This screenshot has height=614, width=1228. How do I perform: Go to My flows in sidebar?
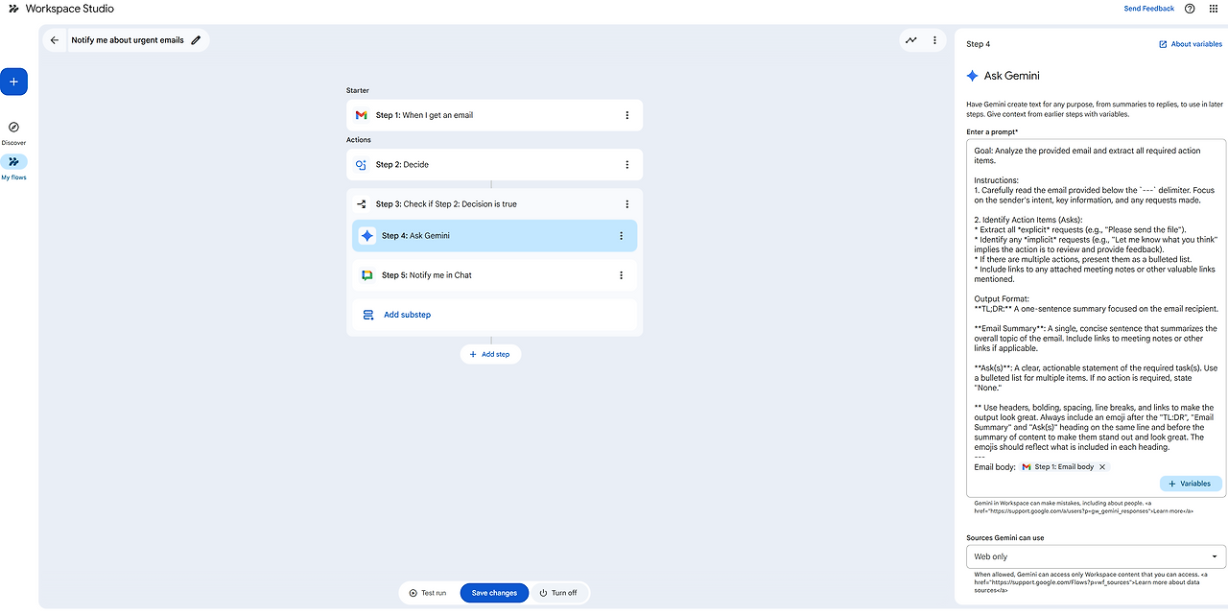pos(13,162)
